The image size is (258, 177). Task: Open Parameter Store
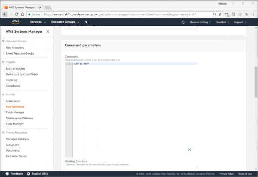tap(16, 156)
